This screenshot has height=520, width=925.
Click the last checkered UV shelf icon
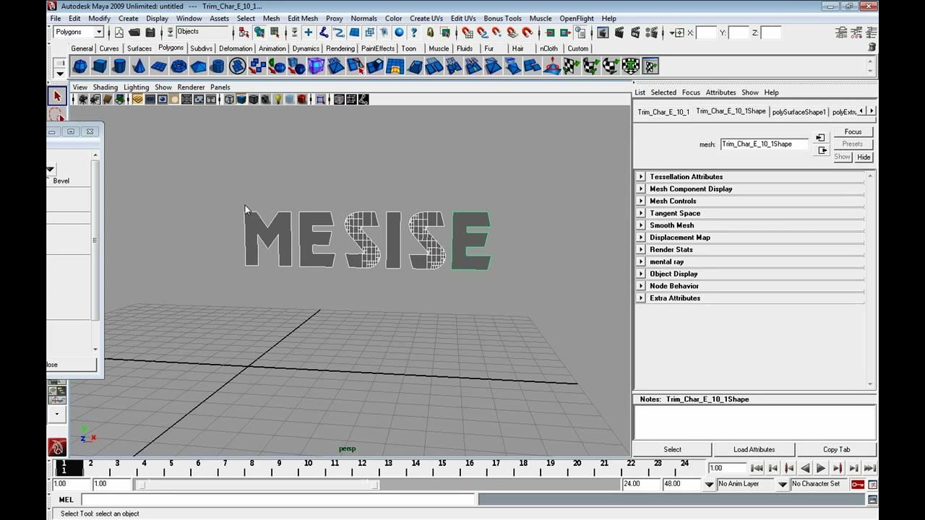pos(650,66)
